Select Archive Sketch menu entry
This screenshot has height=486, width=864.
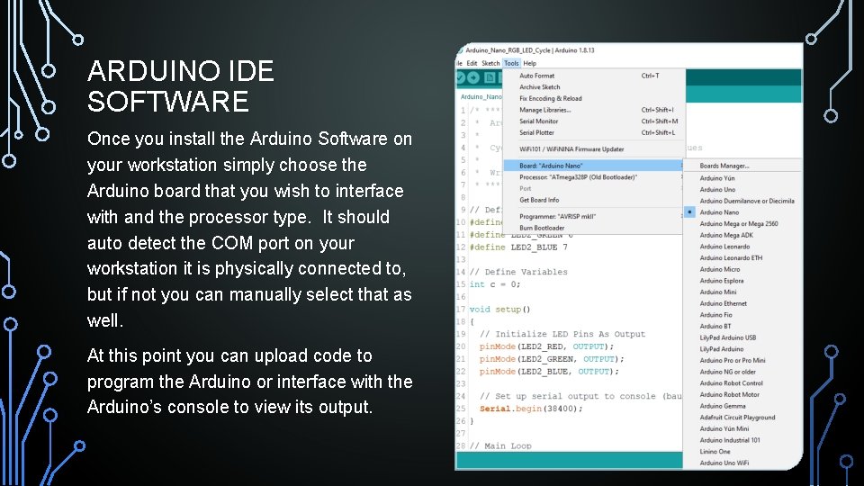[x=594, y=87]
